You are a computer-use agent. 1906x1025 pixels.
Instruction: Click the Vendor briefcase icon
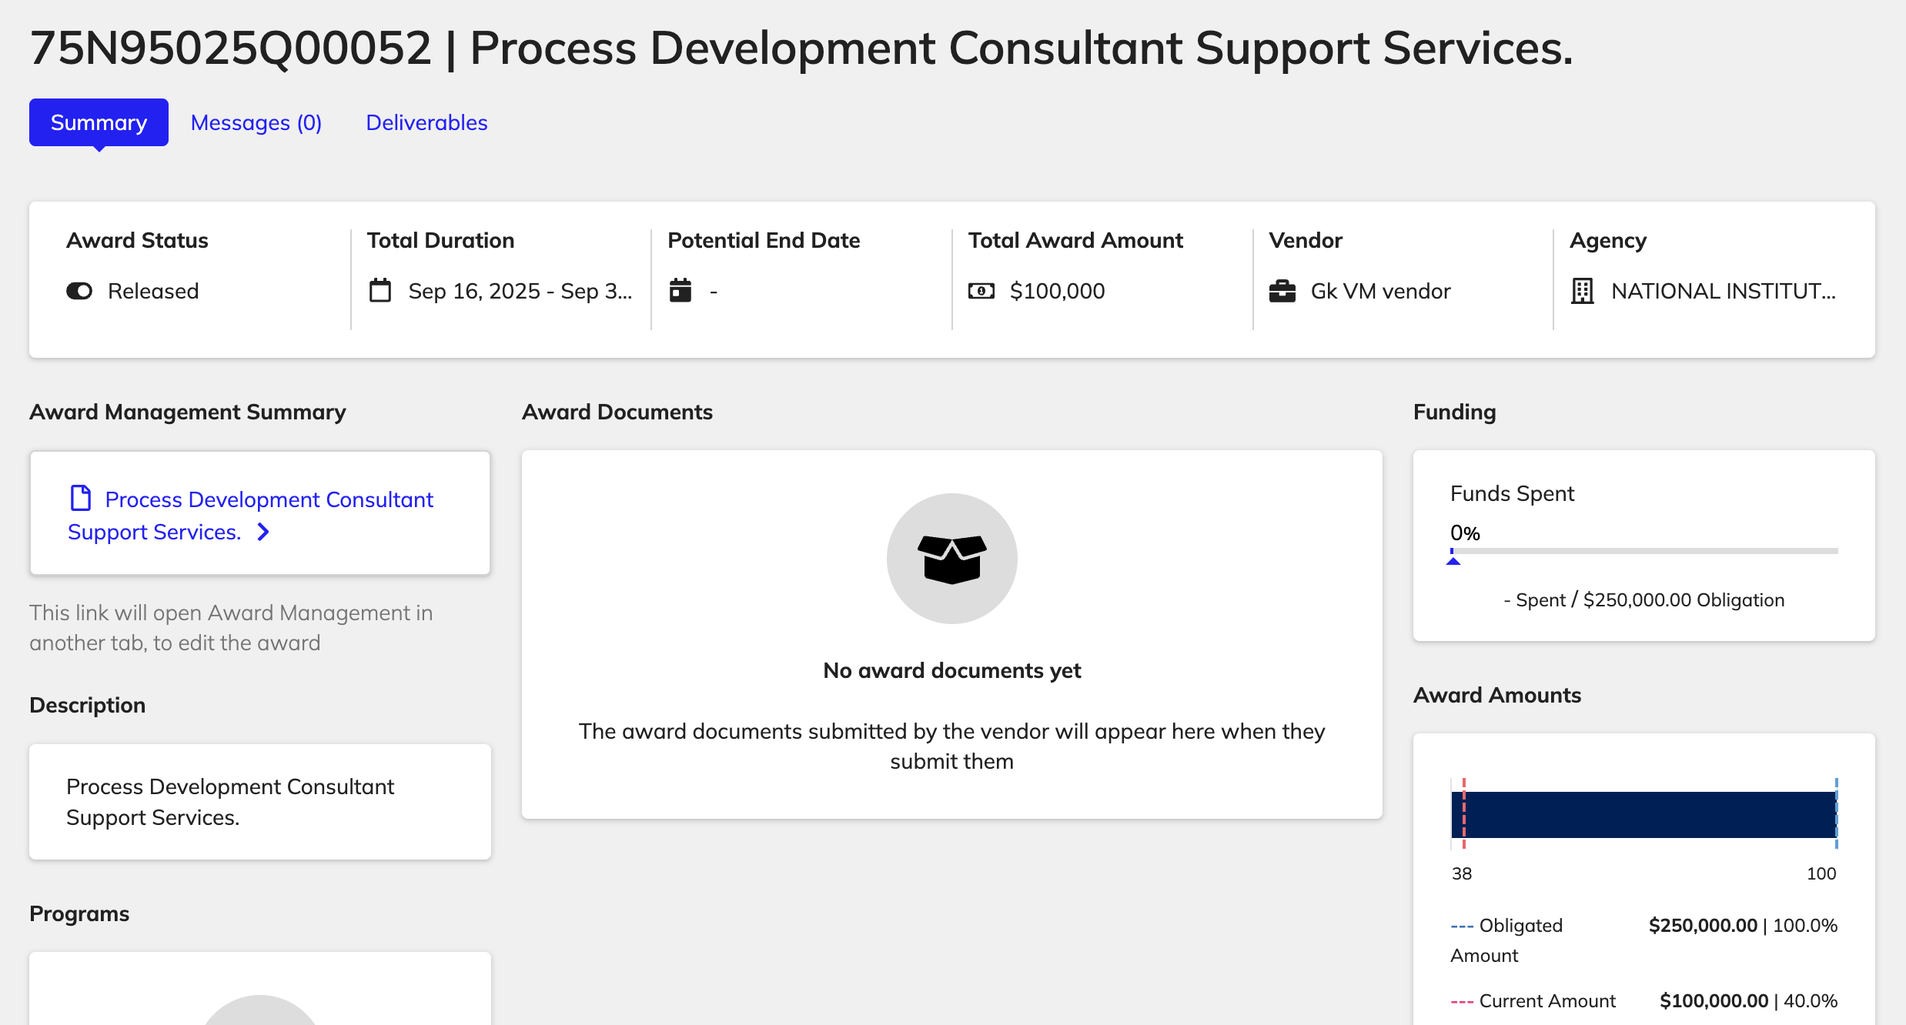1282,291
